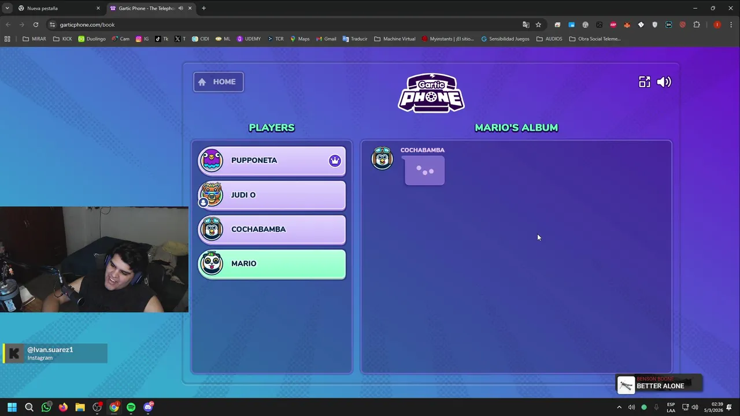Open the MetaMask fox extension
Image resolution: width=740 pixels, height=416 pixels.
(627, 25)
